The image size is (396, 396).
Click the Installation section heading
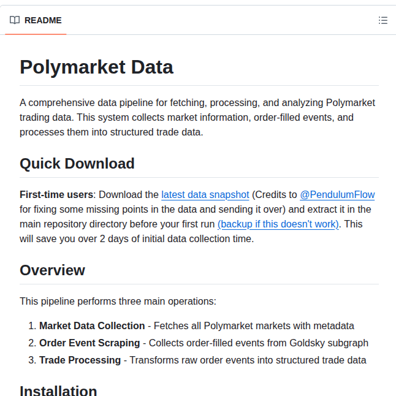58,390
